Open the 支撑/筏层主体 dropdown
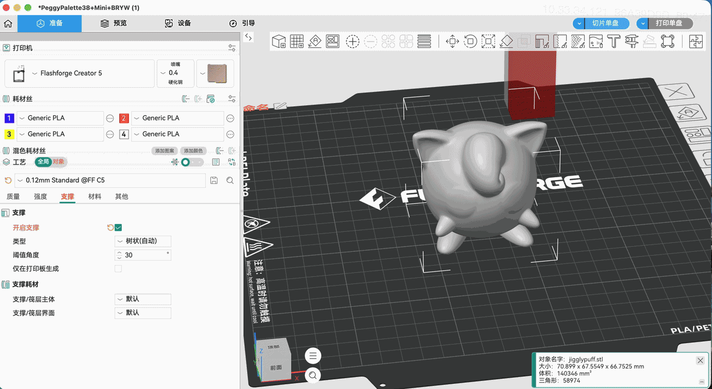Screen dimensions: 712x389 pos(143,300)
